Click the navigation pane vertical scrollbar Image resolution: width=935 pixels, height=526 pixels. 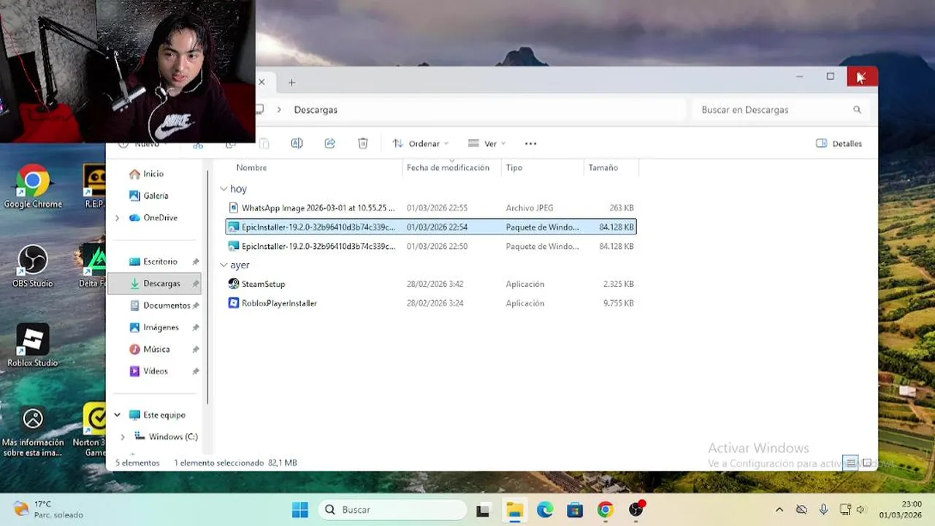coord(208,289)
